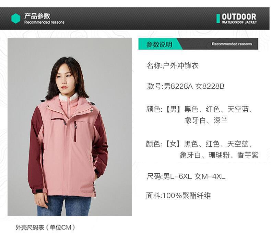Click the 名称:户外冲锋衣 line
This screenshot has width=271, height=235.
tap(172, 65)
